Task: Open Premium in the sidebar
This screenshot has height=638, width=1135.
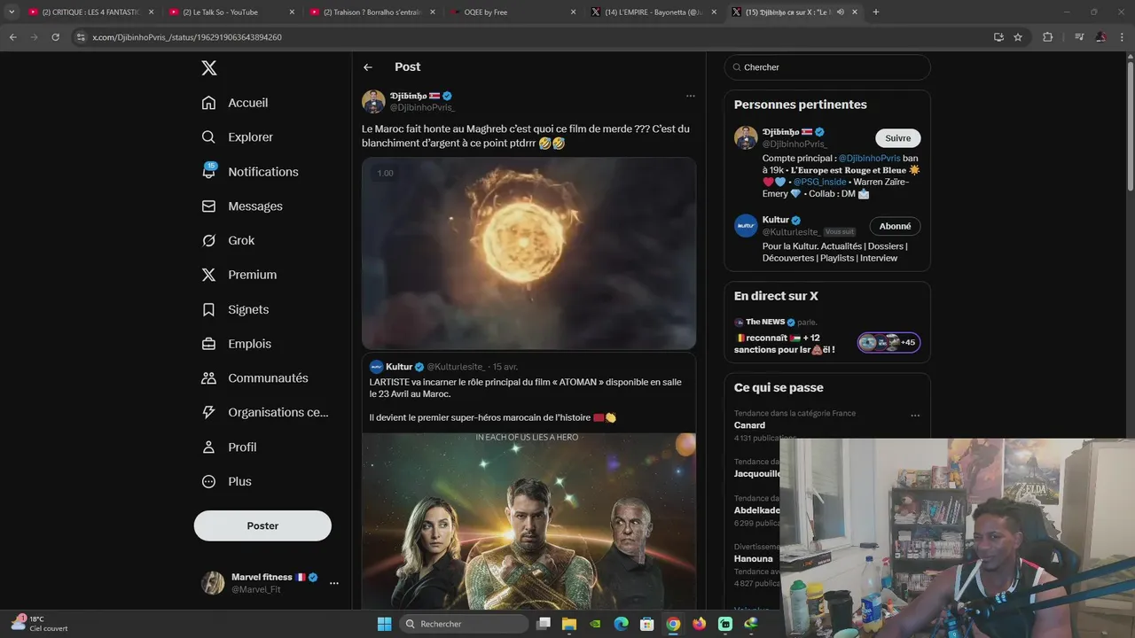Action: 239,275
